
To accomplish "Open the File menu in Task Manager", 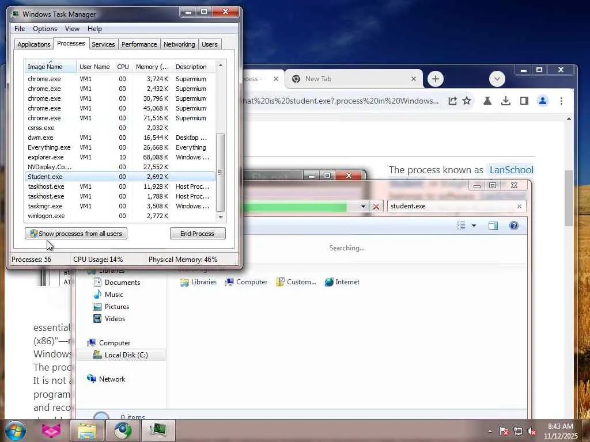I will (x=20, y=29).
